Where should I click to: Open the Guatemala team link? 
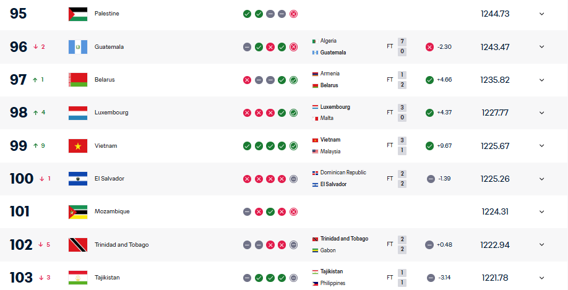[109, 47]
